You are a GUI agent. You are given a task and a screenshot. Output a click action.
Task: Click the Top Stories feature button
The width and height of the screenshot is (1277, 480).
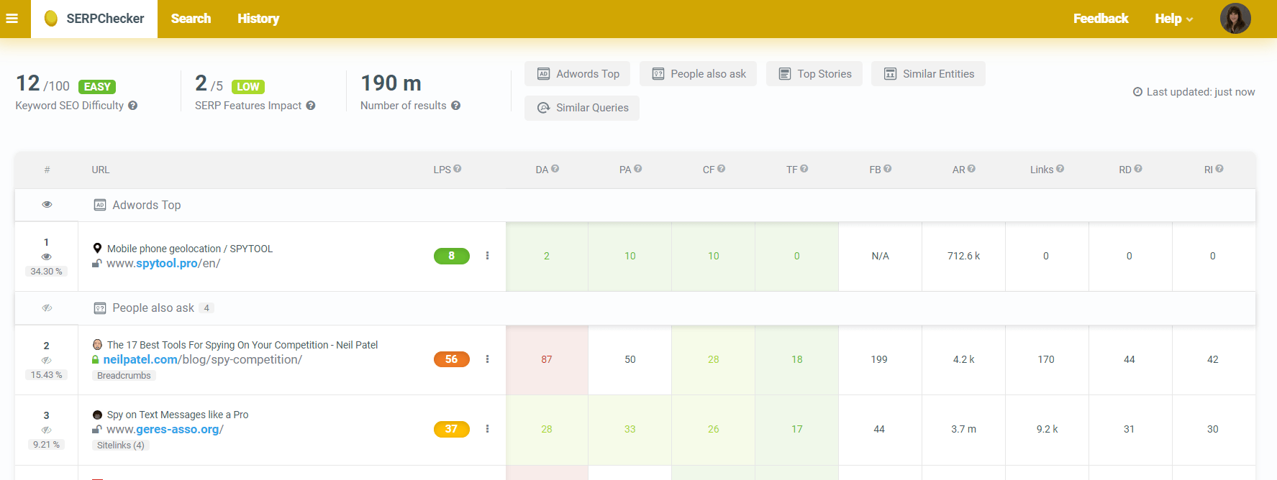(x=814, y=74)
